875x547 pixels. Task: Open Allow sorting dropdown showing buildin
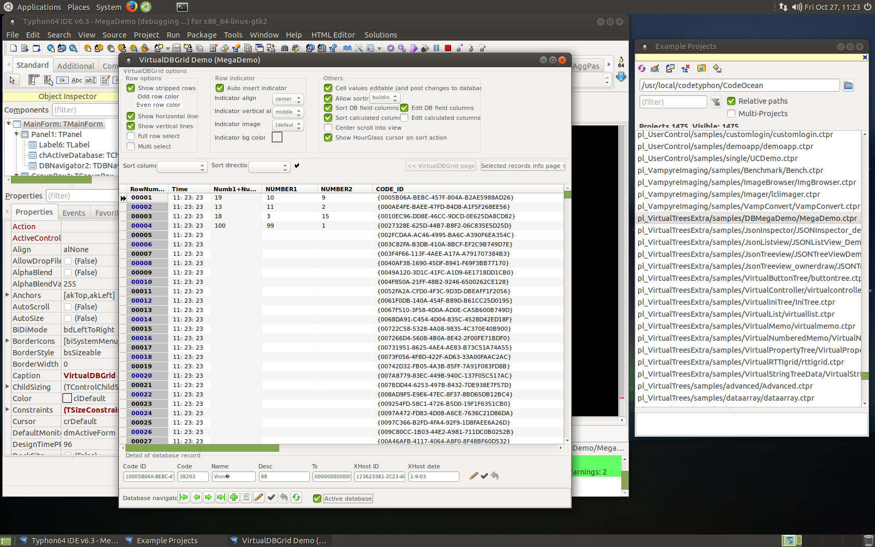[x=384, y=97]
